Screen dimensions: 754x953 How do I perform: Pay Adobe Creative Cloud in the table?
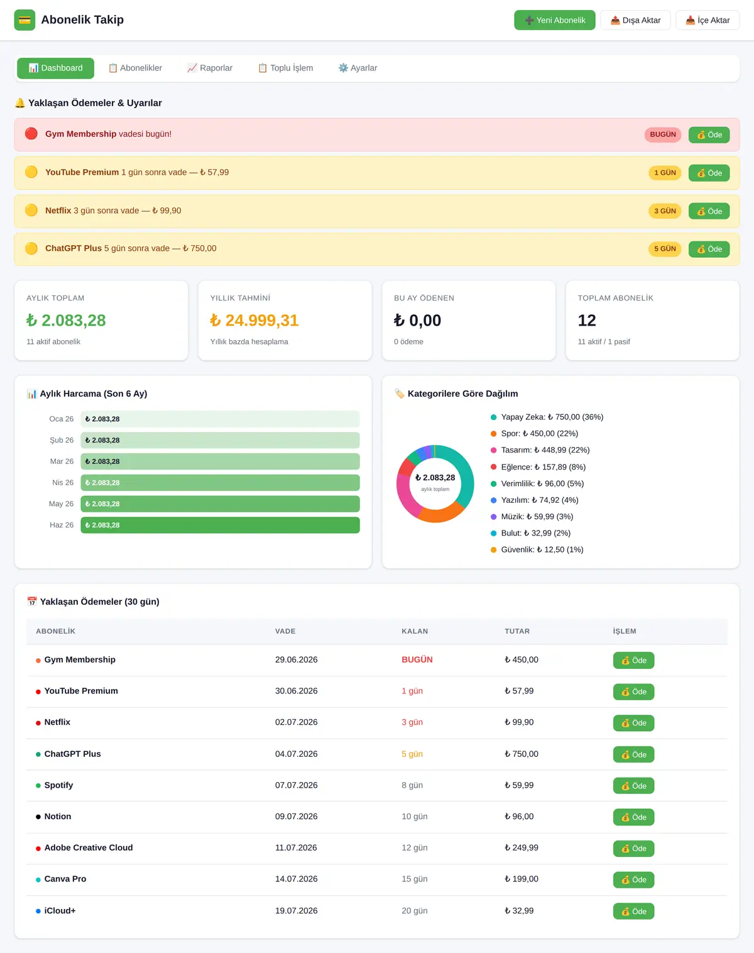coord(633,849)
